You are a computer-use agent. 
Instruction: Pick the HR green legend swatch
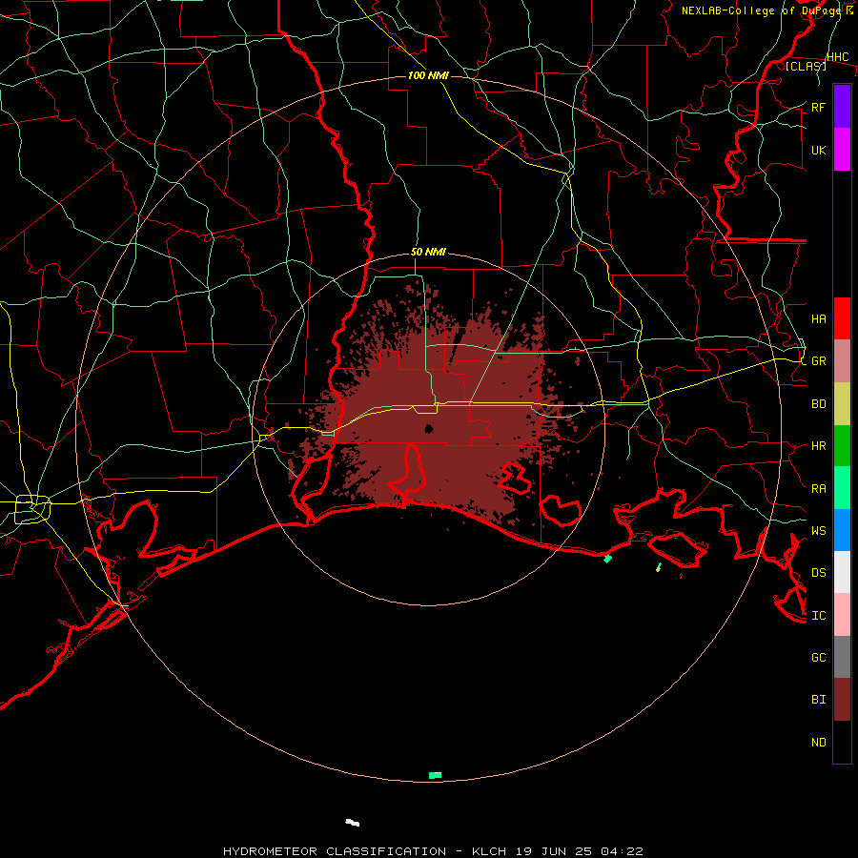pos(842,446)
